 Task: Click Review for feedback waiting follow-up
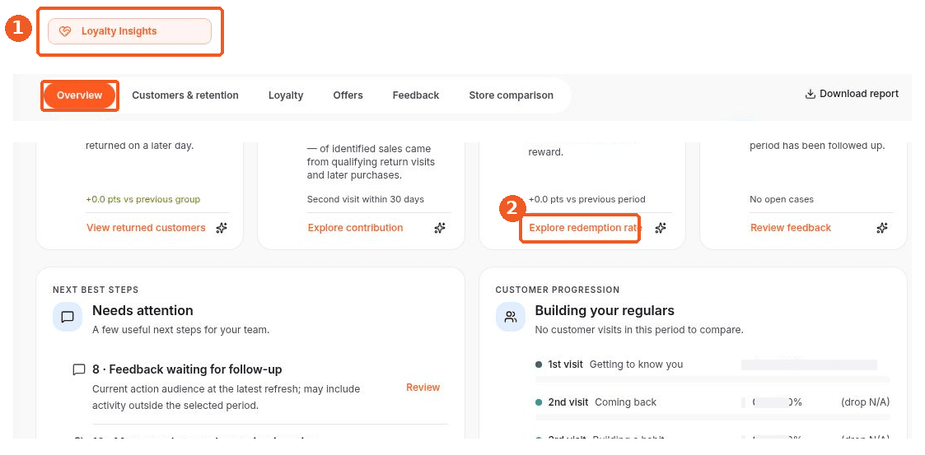click(423, 388)
